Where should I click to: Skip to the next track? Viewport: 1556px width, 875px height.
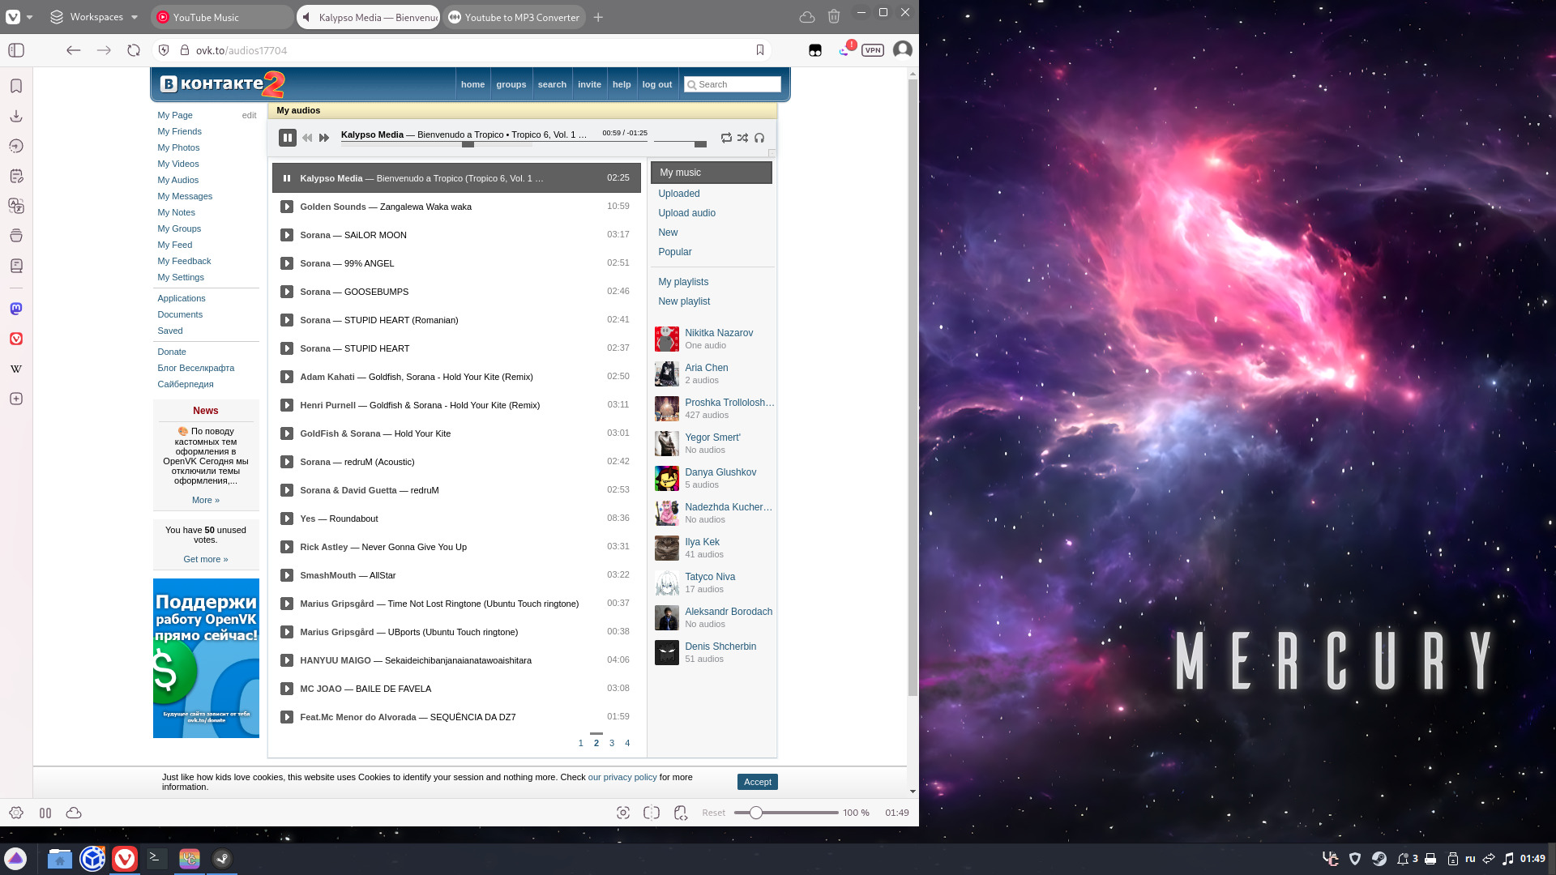tap(324, 138)
